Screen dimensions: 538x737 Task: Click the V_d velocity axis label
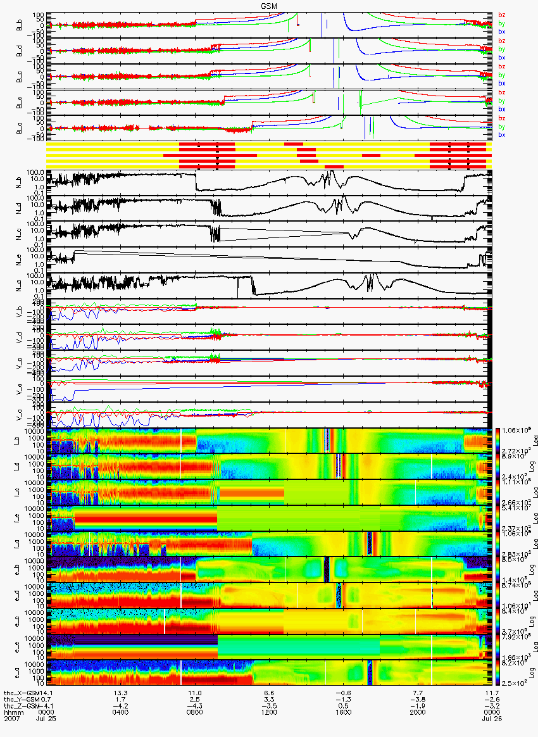coord(19,337)
